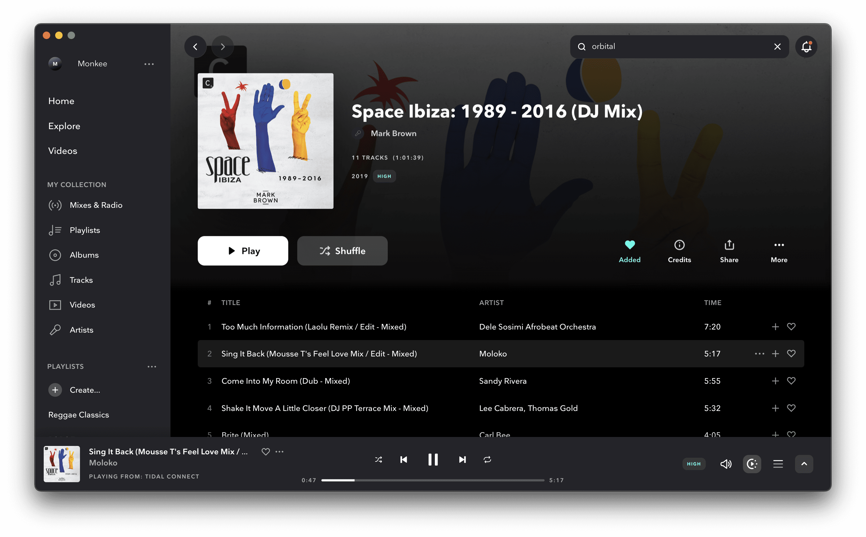Open More options for the album

(779, 251)
